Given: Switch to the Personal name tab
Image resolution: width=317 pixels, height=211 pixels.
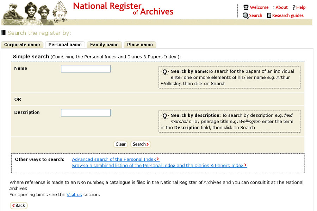Looking at the screenshot, I should coord(65,45).
